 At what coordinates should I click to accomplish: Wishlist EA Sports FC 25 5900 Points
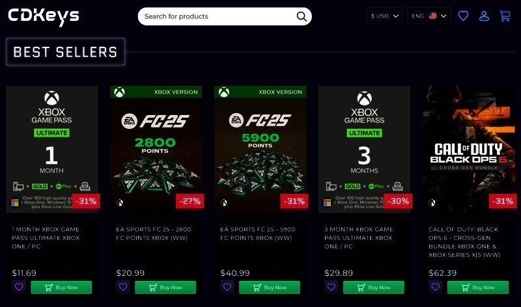pos(227,287)
